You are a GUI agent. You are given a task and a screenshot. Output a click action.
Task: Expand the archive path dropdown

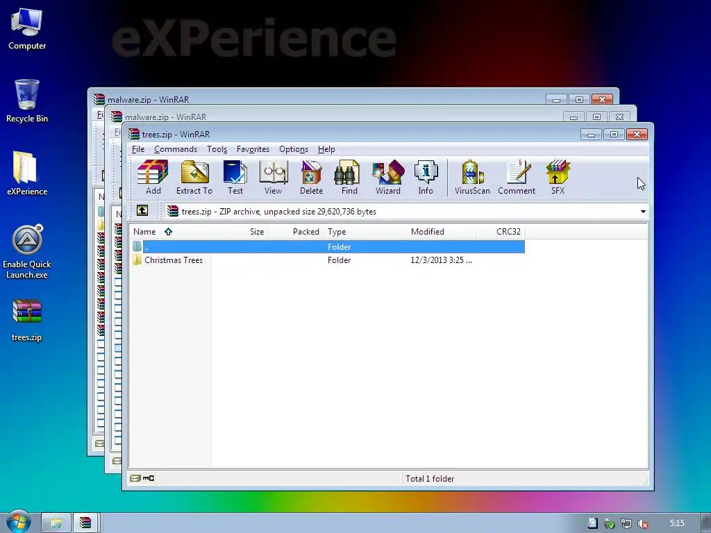[x=642, y=212]
